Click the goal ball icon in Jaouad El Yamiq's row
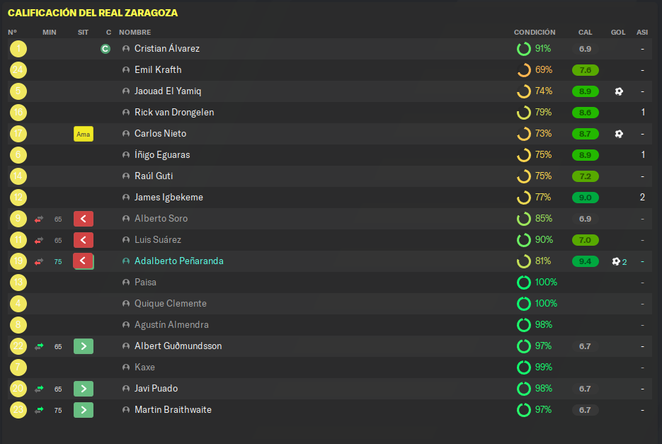This screenshot has height=444, width=662. [x=619, y=91]
